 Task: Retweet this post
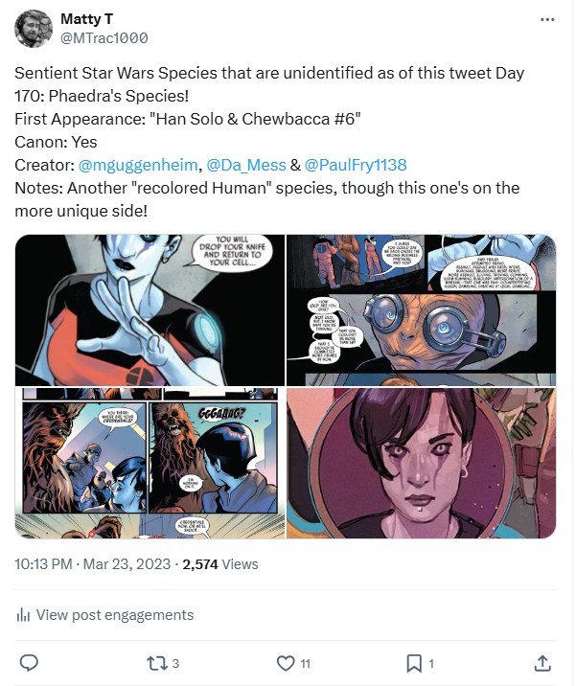(x=156, y=662)
